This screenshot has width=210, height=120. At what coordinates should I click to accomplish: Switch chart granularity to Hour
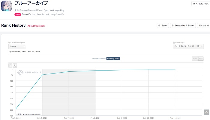coord(195,58)
